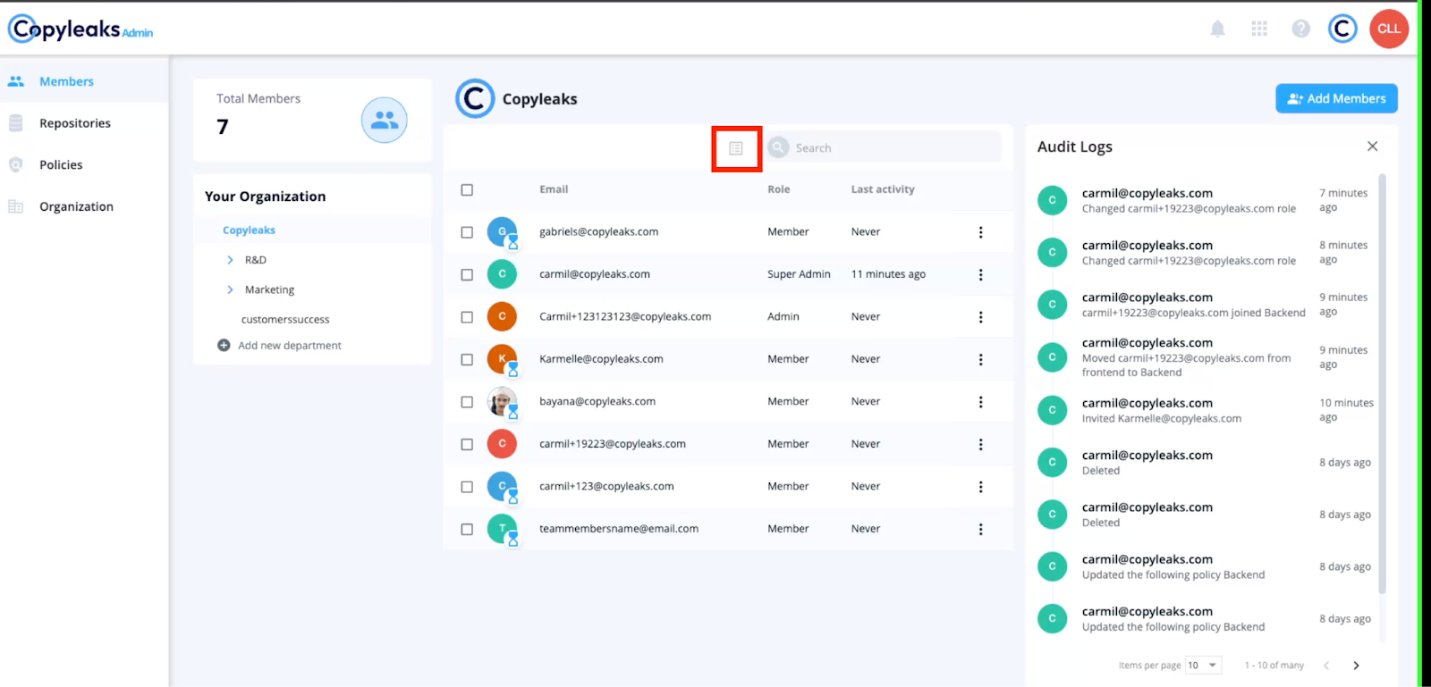1431x687 pixels.
Task: Select checkbox for bayana@copyleaks.com
Action: pyautogui.click(x=467, y=402)
